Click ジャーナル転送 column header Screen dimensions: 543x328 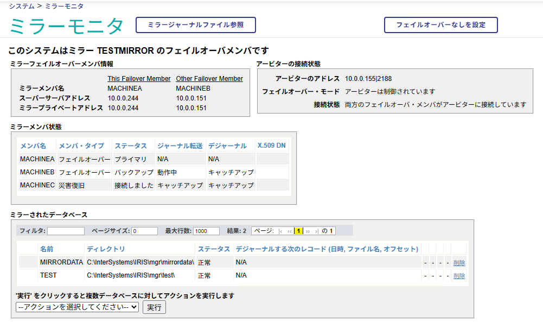(180, 146)
